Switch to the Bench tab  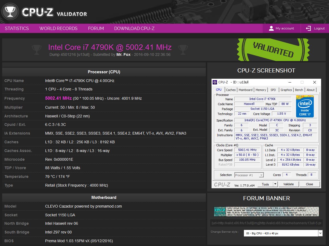point(299,90)
